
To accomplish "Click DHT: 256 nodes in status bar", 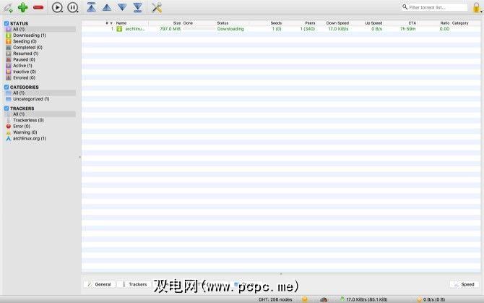I will pos(275,299).
